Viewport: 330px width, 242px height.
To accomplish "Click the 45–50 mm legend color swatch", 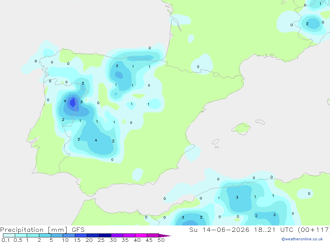I will coord(153,235).
